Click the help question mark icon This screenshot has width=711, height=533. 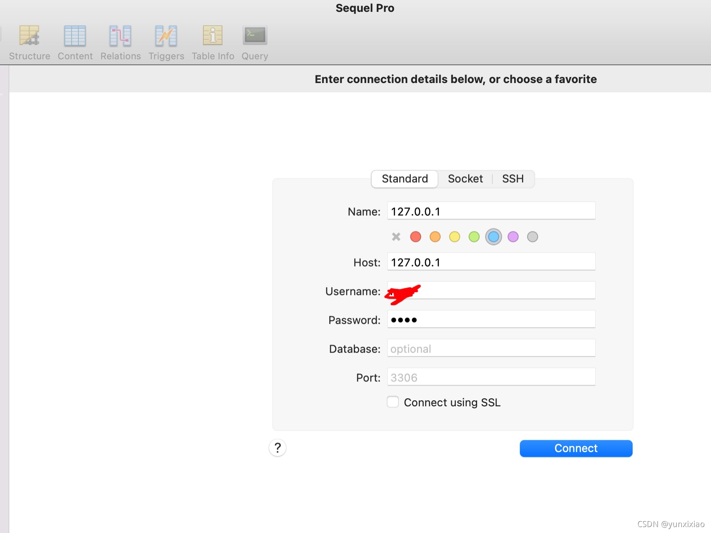278,448
